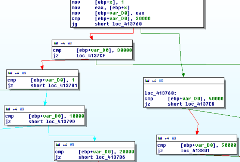Click the pencil icon on the loc_413760 block

click(x=154, y=81)
